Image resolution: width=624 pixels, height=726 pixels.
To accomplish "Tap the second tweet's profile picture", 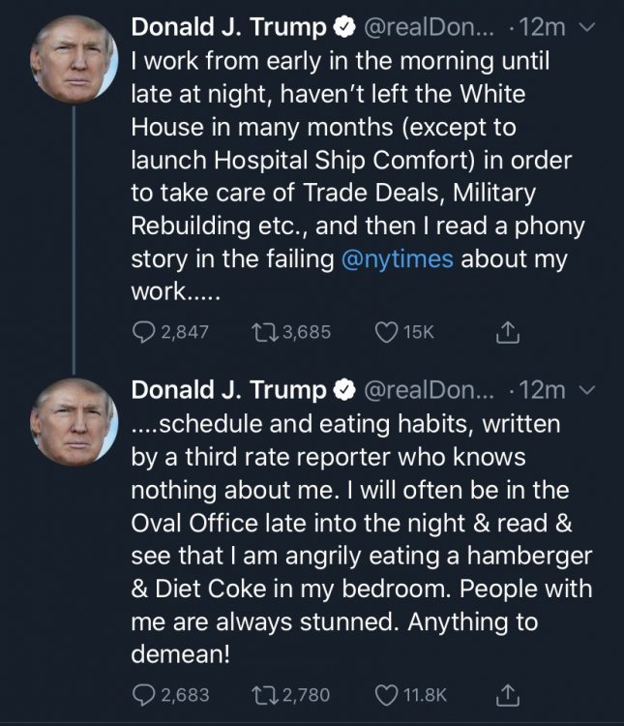I will [x=75, y=423].
